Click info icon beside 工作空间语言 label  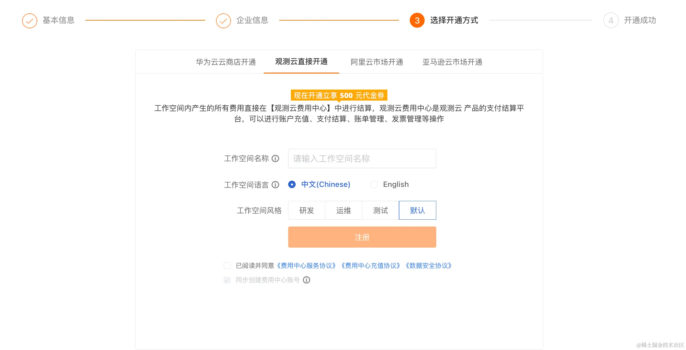pyautogui.click(x=275, y=185)
